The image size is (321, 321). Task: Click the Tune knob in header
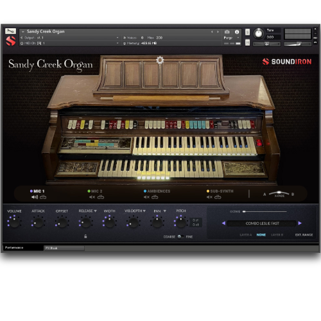pyautogui.click(x=259, y=33)
